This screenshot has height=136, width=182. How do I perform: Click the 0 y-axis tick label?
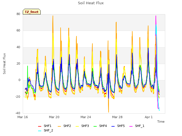[x=19, y=80]
